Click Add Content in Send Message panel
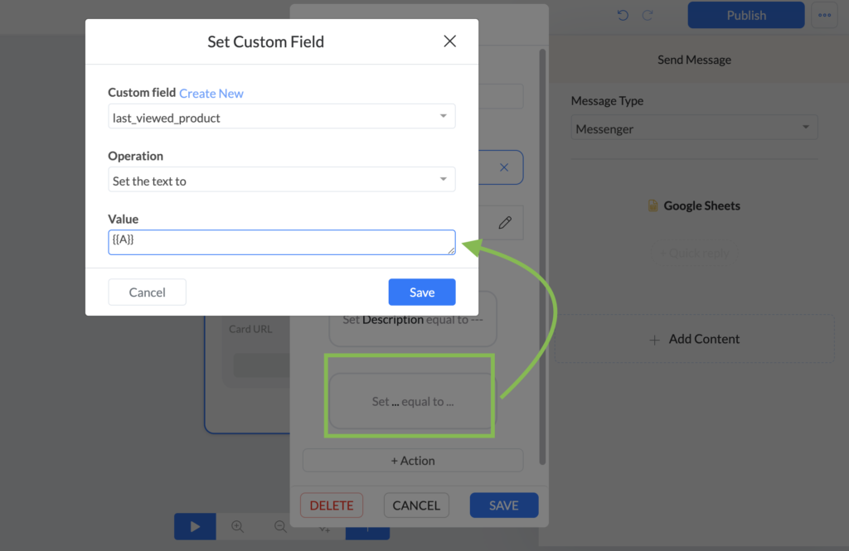 click(x=694, y=339)
